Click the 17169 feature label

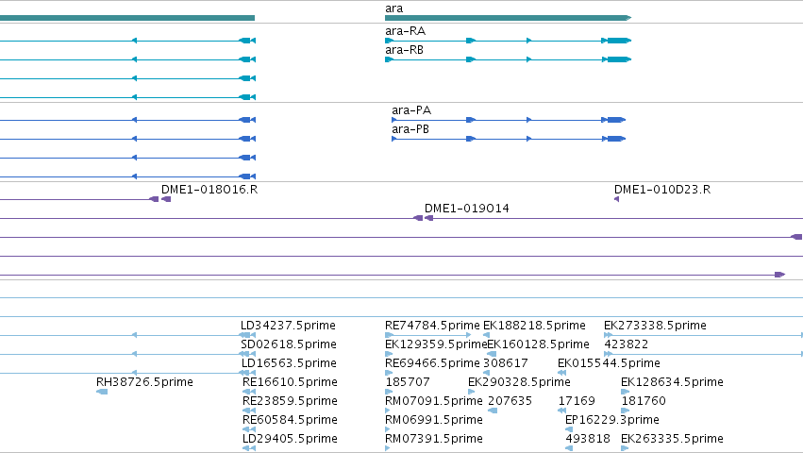click(577, 401)
